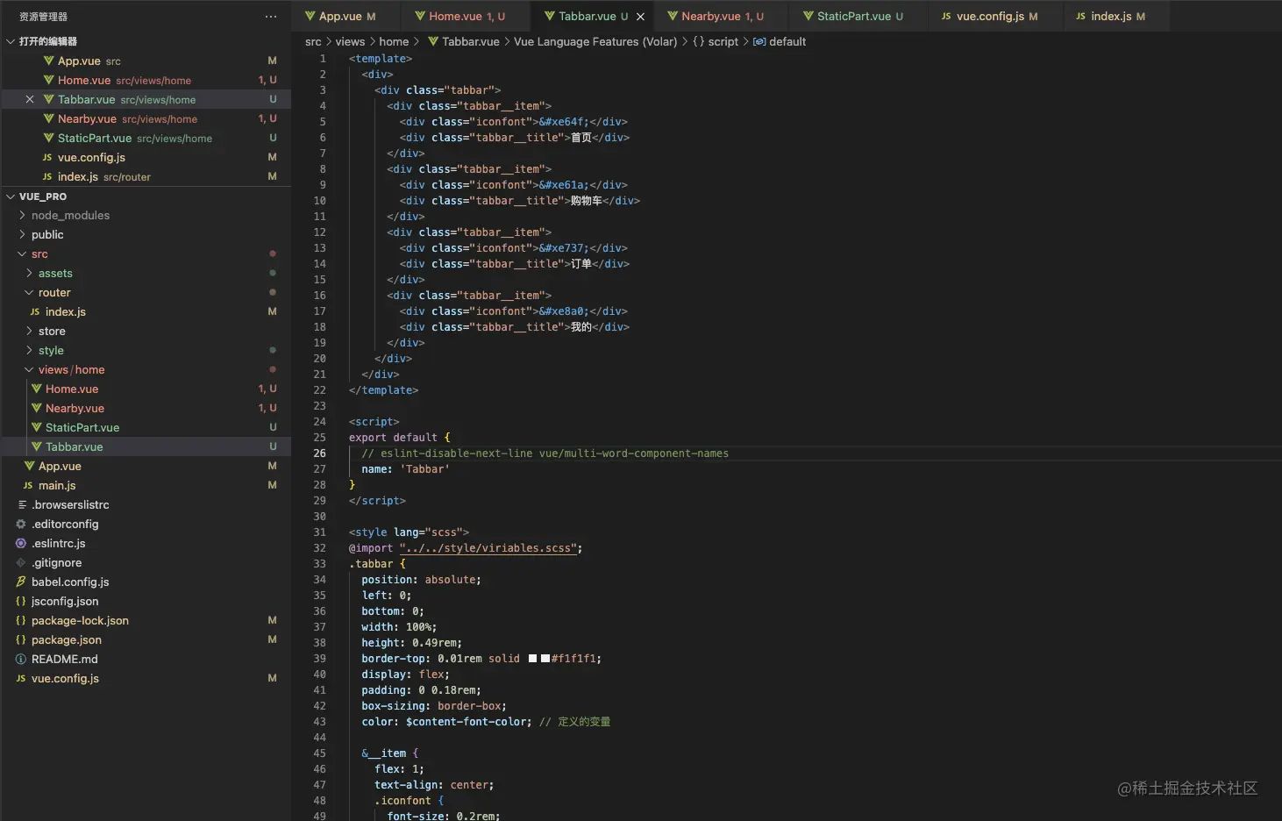
Task: Collapse the src folder
Action: 39,253
